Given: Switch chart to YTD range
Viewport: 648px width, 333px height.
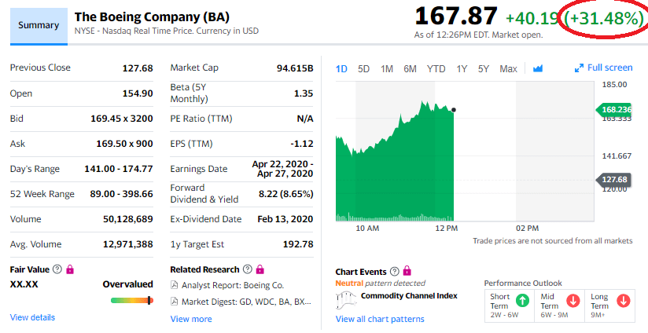Looking at the screenshot, I should tap(436, 69).
